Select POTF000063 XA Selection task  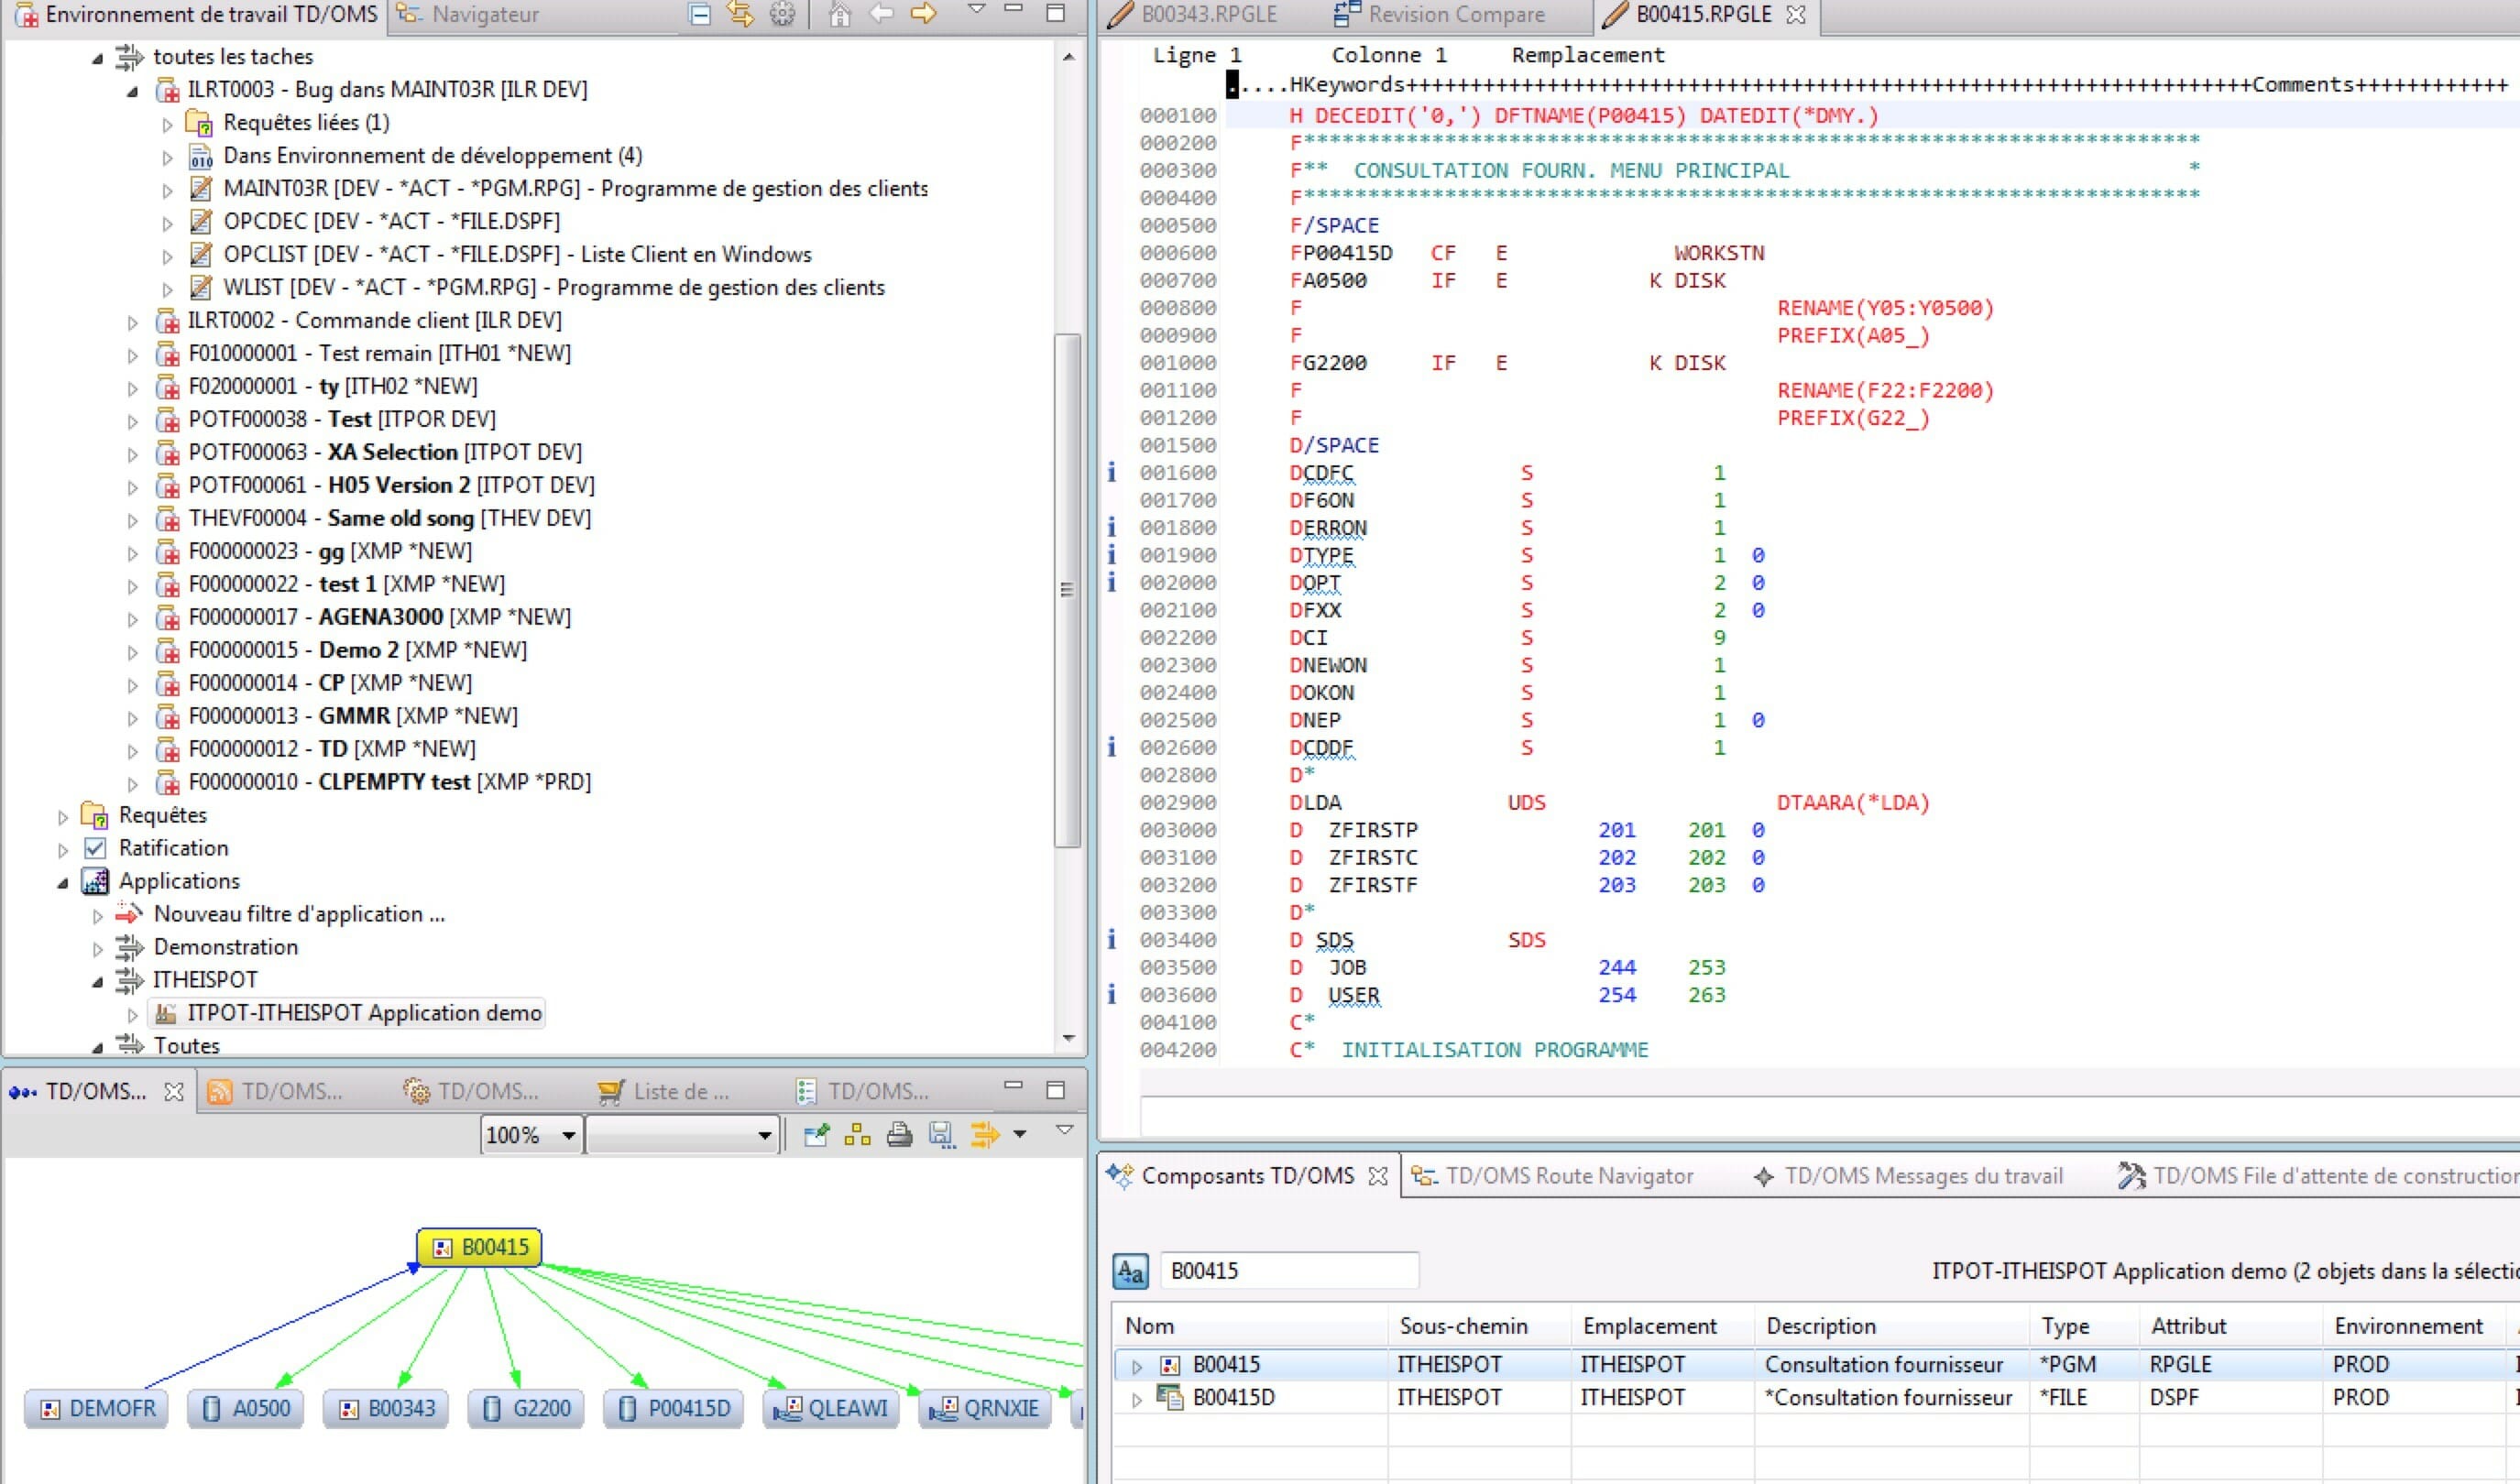pyautogui.click(x=368, y=452)
